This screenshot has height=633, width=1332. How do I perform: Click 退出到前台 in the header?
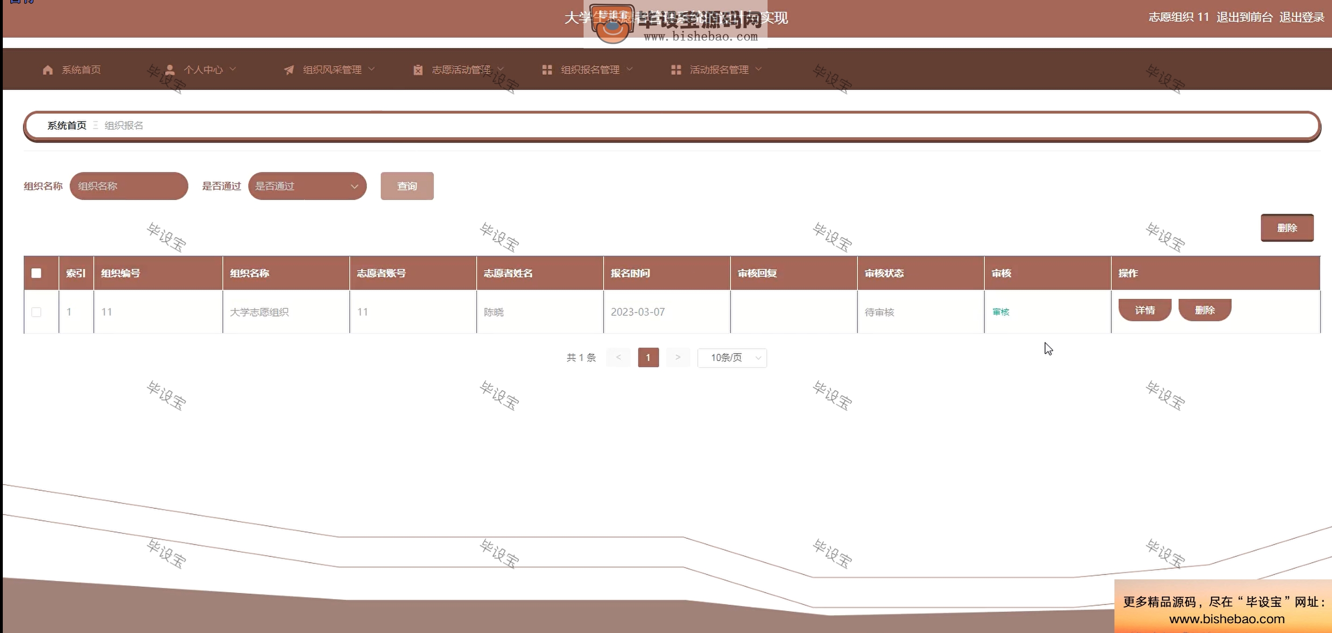pyautogui.click(x=1244, y=17)
